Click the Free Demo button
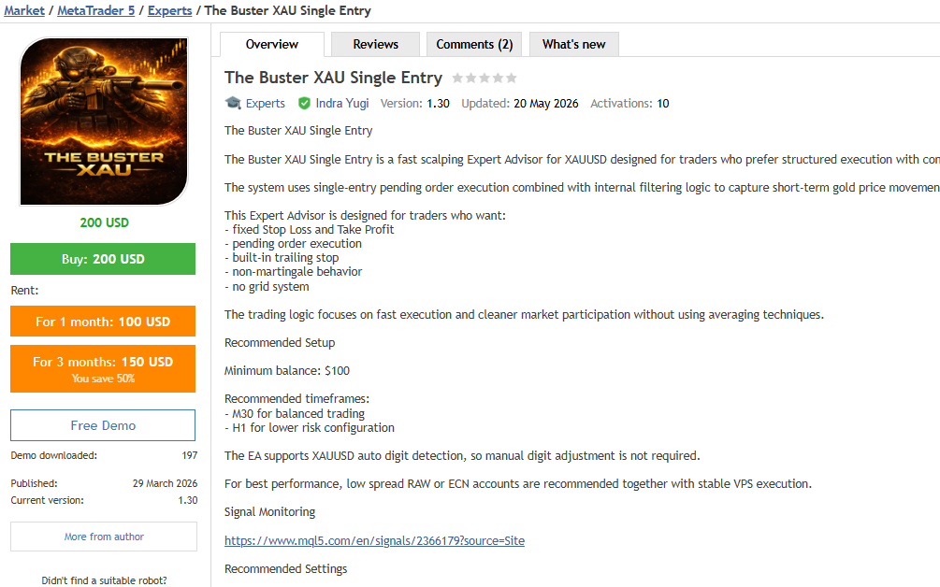 point(103,425)
